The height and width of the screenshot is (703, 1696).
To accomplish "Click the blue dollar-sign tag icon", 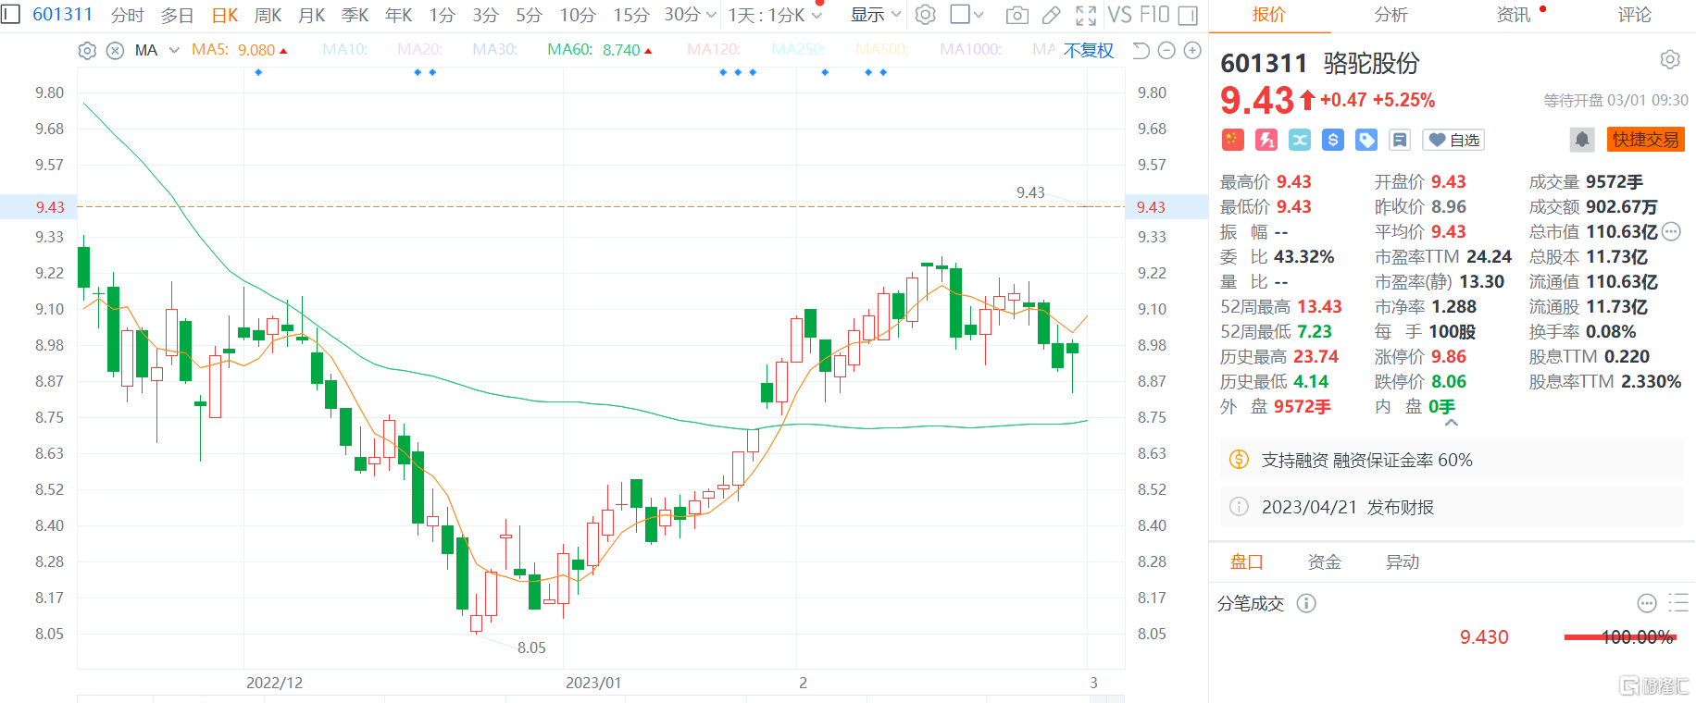I will (x=1333, y=140).
